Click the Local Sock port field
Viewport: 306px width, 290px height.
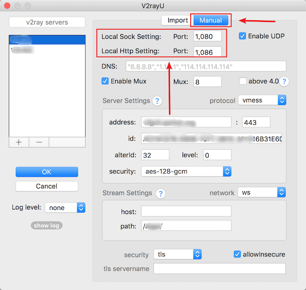coord(208,36)
